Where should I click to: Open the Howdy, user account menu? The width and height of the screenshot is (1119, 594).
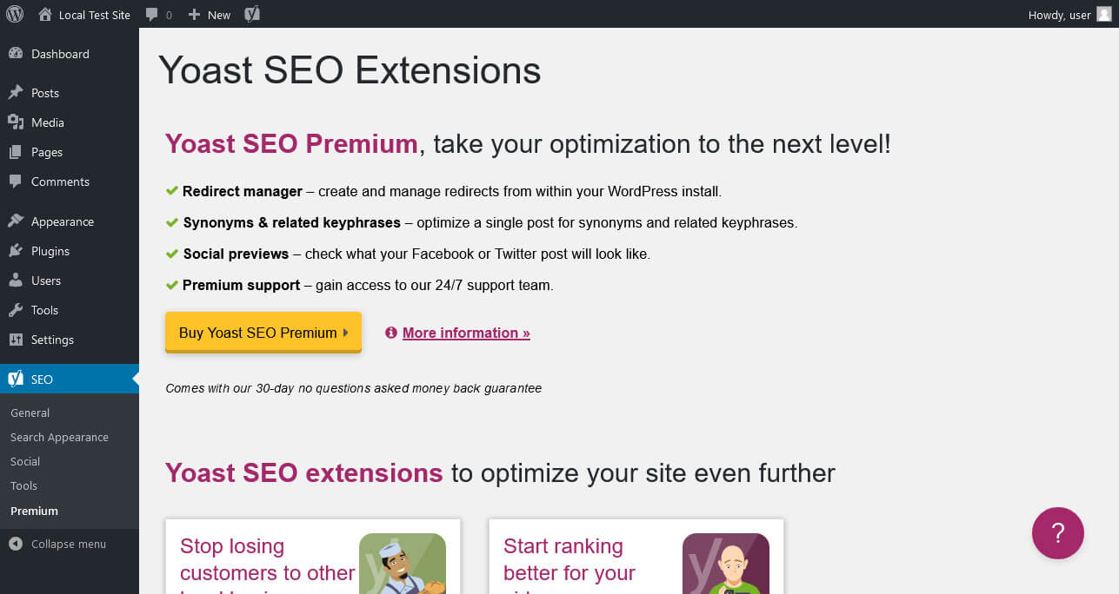(1059, 14)
